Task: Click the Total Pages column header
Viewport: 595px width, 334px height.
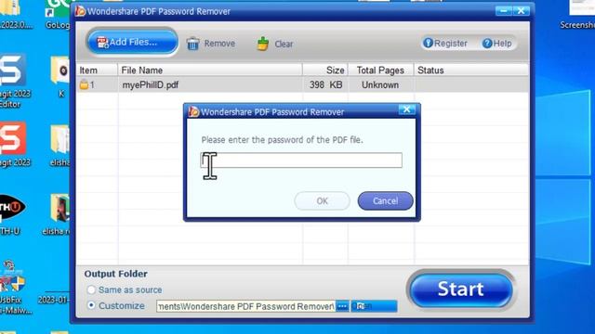Action: tap(380, 71)
